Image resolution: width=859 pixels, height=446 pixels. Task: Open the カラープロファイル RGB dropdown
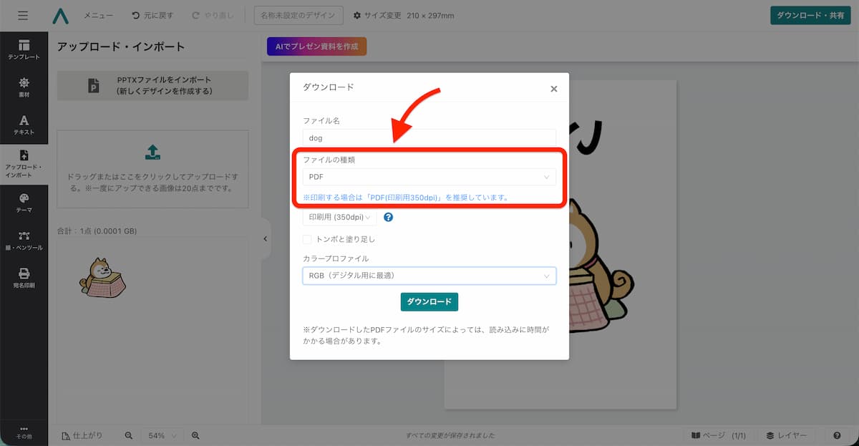click(x=429, y=276)
